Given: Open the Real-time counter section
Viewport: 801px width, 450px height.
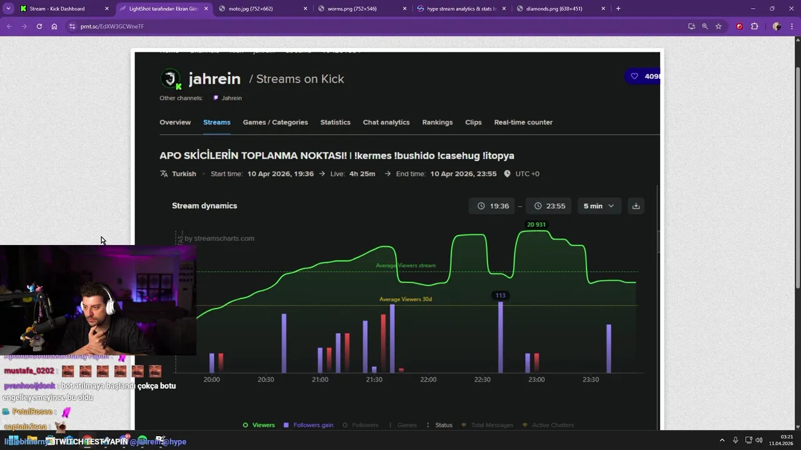Looking at the screenshot, I should tap(523, 122).
